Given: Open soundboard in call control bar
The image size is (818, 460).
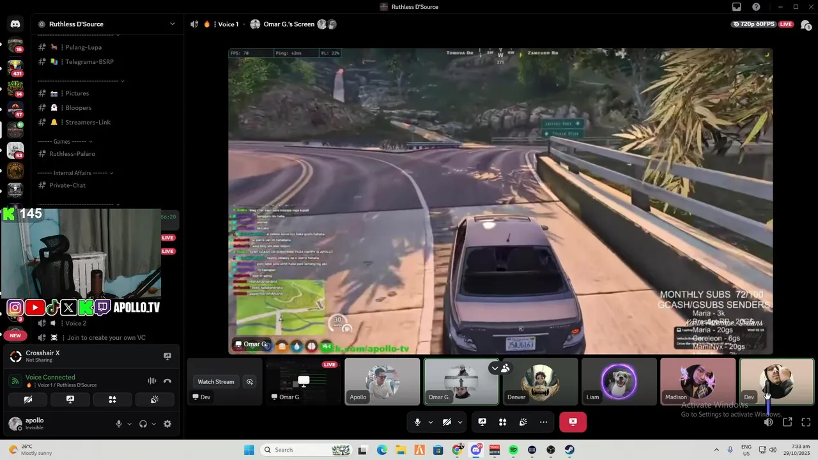Looking at the screenshot, I should coord(523,422).
